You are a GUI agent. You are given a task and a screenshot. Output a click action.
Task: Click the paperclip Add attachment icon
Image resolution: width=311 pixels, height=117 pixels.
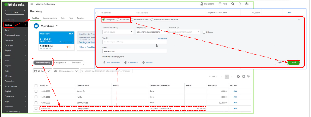tap(104, 63)
